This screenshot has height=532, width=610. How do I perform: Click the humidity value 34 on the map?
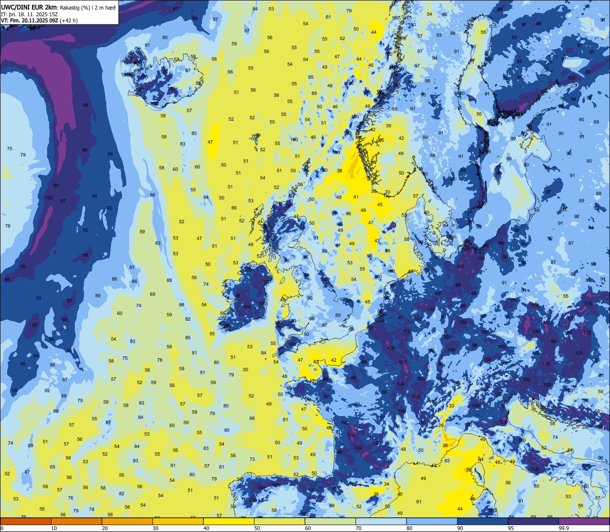coord(386,484)
